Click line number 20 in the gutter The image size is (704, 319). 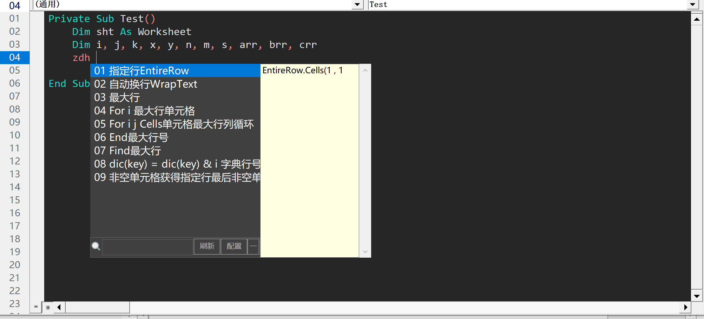tap(15, 265)
